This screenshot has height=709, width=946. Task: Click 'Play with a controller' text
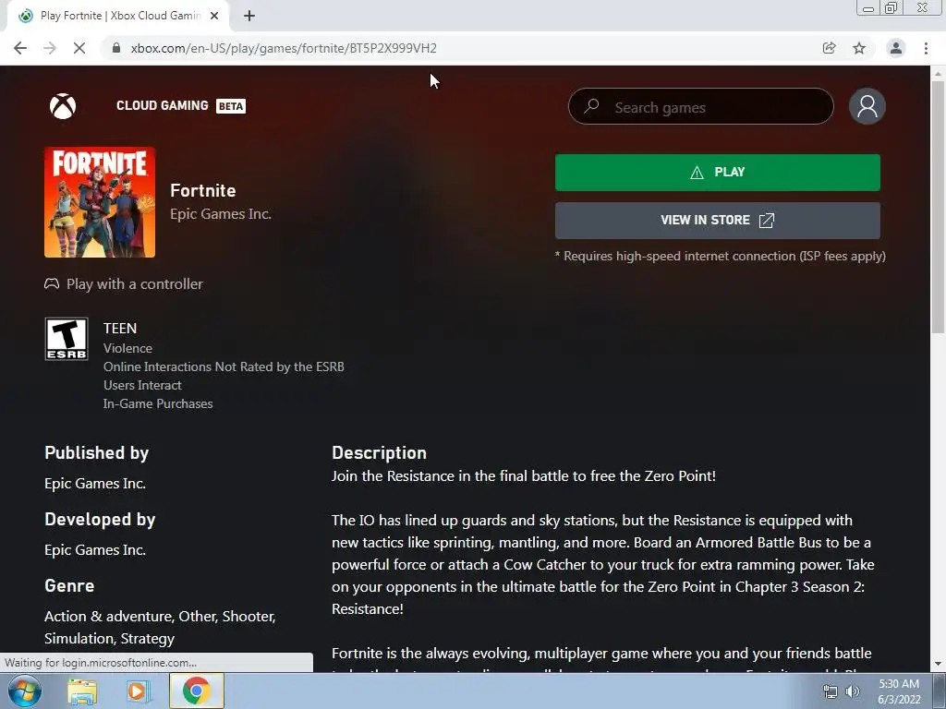click(135, 284)
